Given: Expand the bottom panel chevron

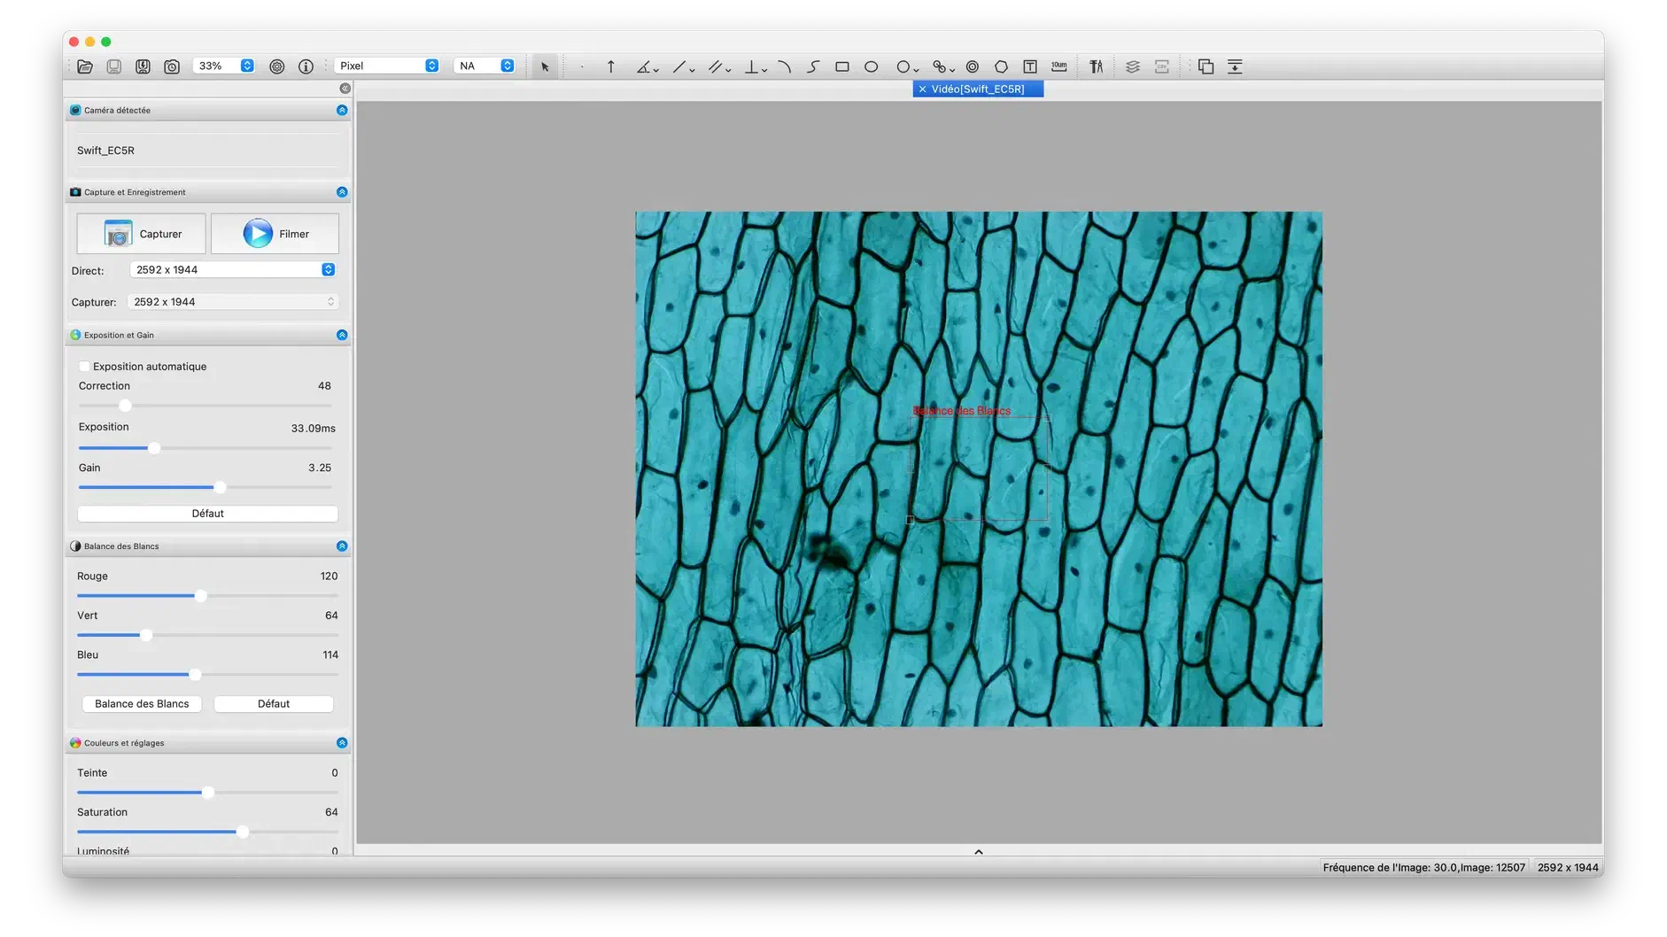Looking at the screenshot, I should 979,852.
